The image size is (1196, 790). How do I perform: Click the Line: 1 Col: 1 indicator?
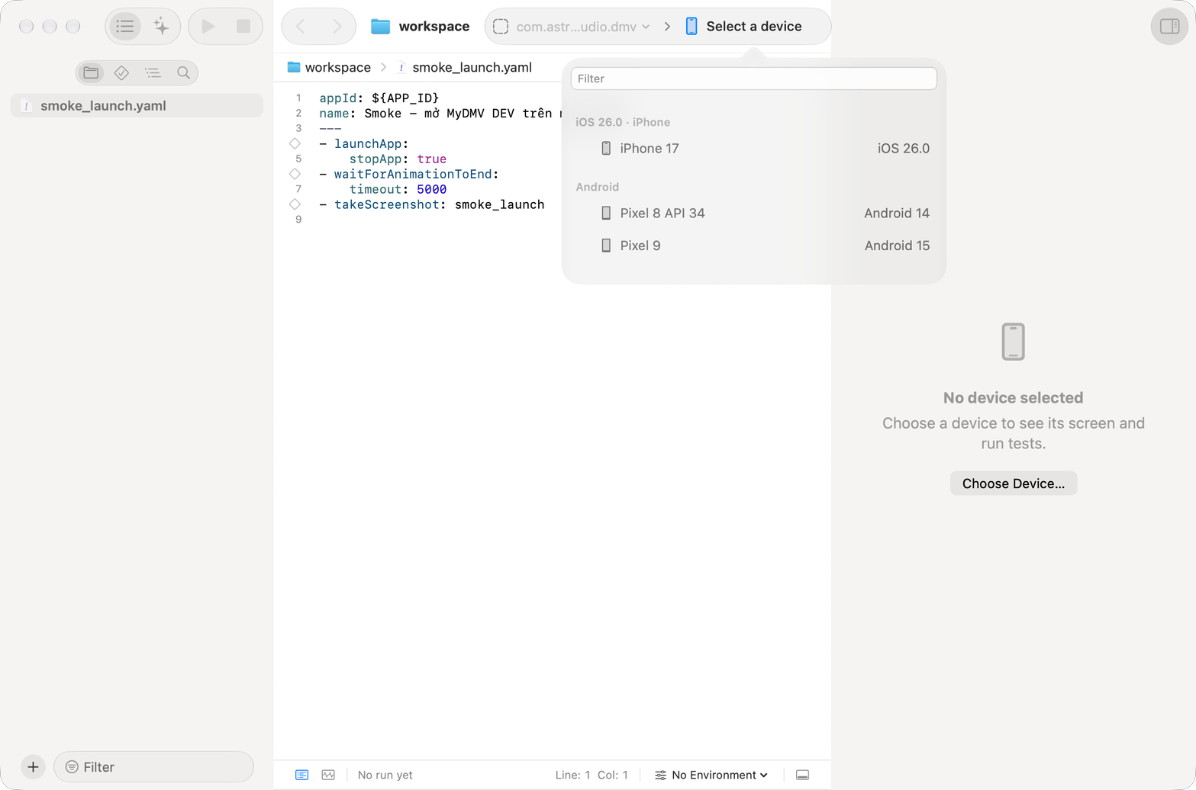(x=592, y=775)
